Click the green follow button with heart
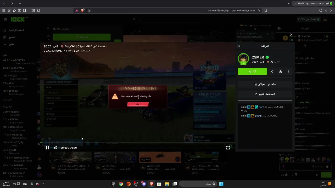The height and width of the screenshot is (188, 335). coord(252,72)
